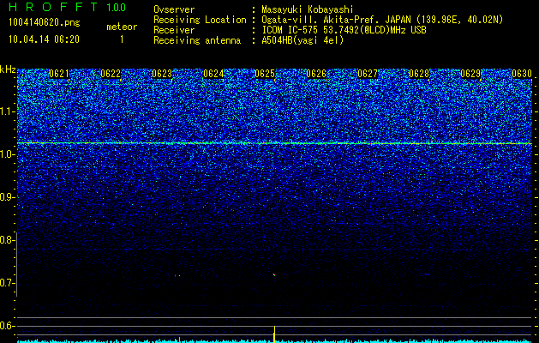Click the 0.6 kHz axis label

7,326
